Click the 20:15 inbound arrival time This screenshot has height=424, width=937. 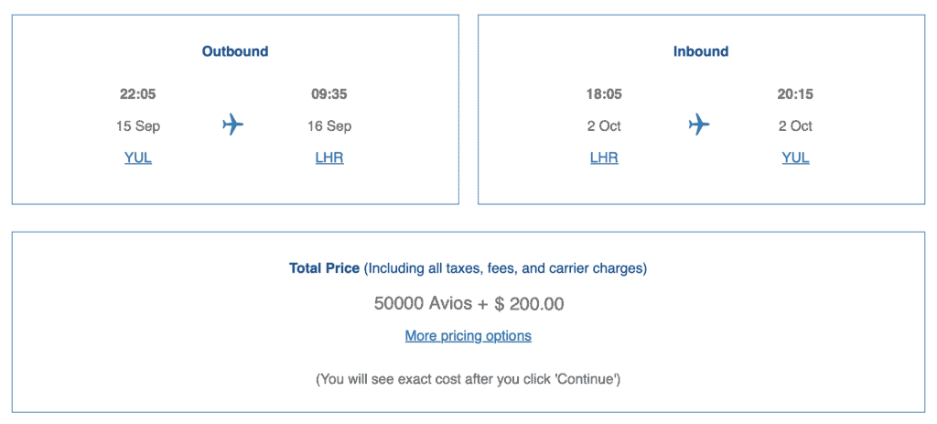[795, 93]
